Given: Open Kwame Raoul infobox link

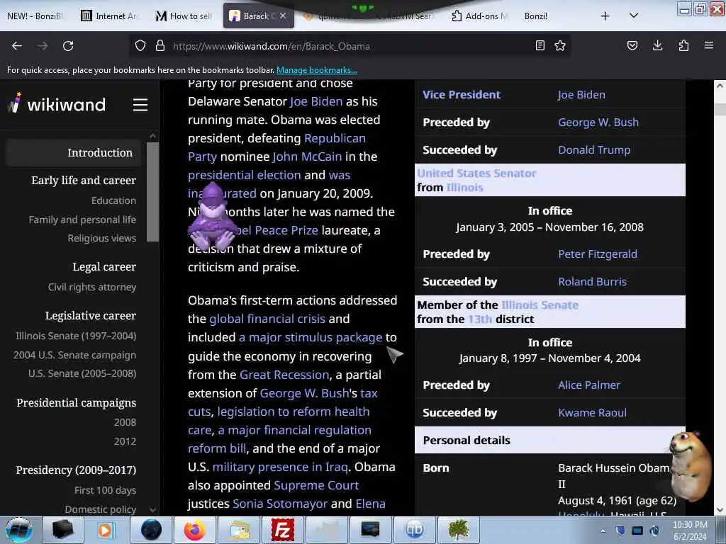Looking at the screenshot, I should coord(592,413).
